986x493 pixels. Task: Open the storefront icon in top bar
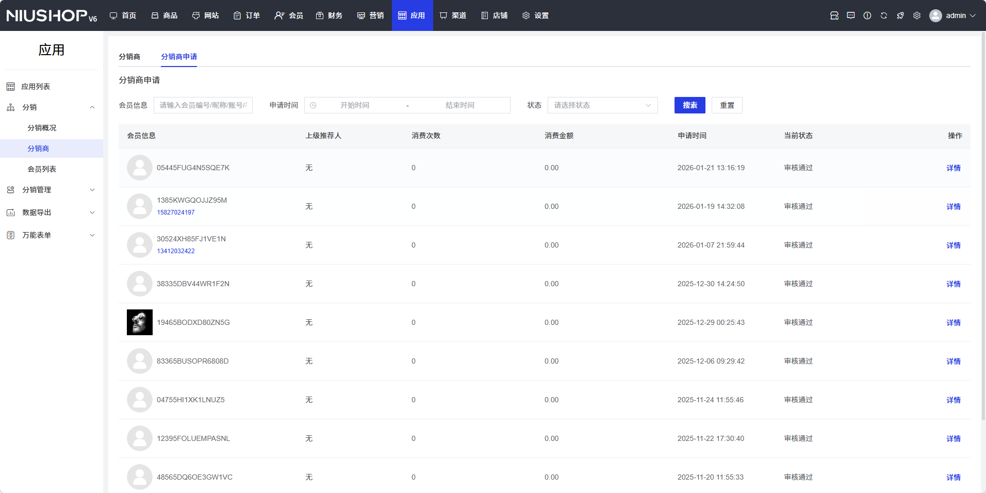[x=834, y=15]
